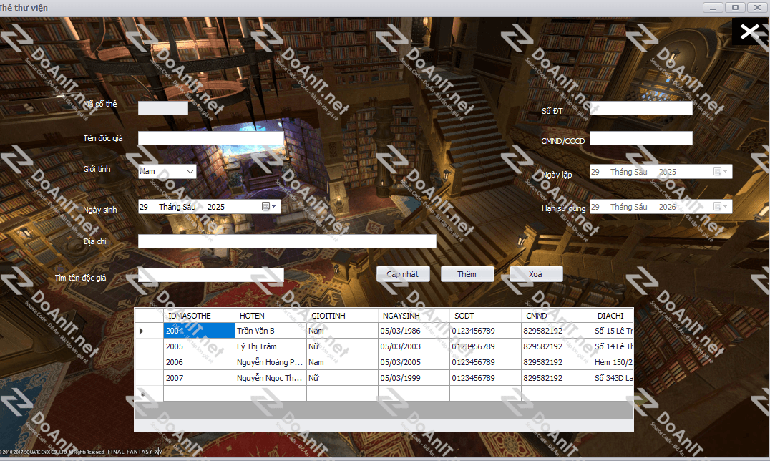Click the new-row asterisk row header
The width and height of the screenshot is (770, 461).
click(149, 394)
